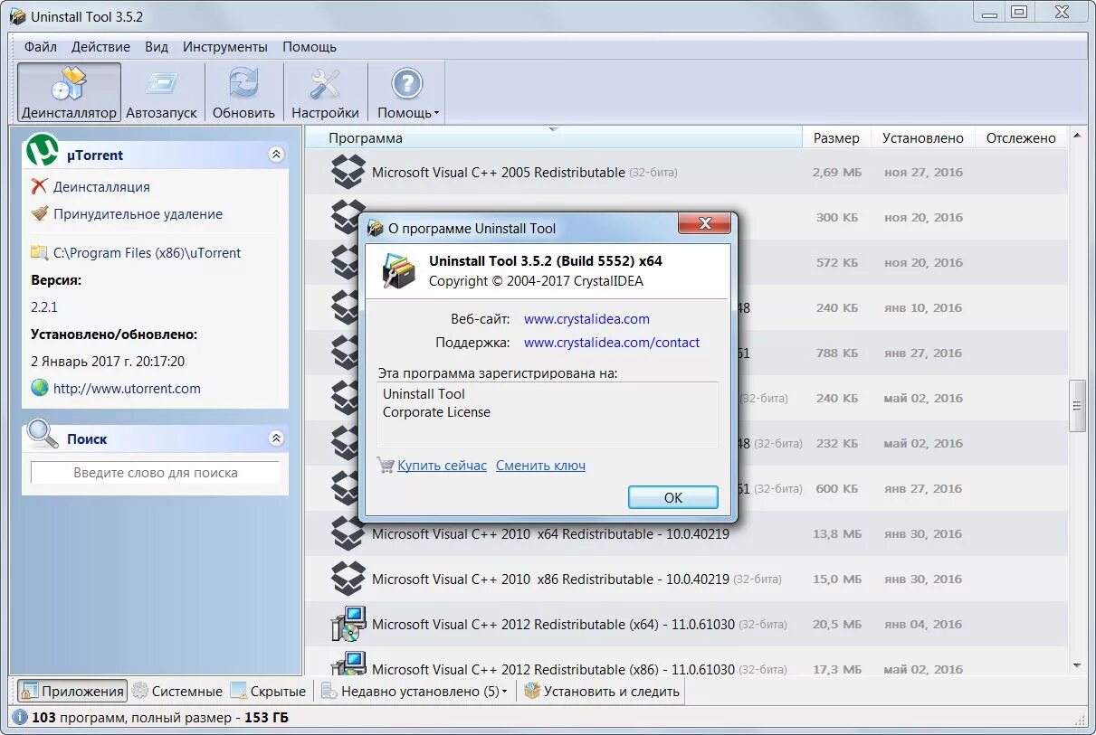The image size is (1096, 735).
Task: Select Visual C++ 2012 Redistributable (x64) row
Action: pos(686,624)
